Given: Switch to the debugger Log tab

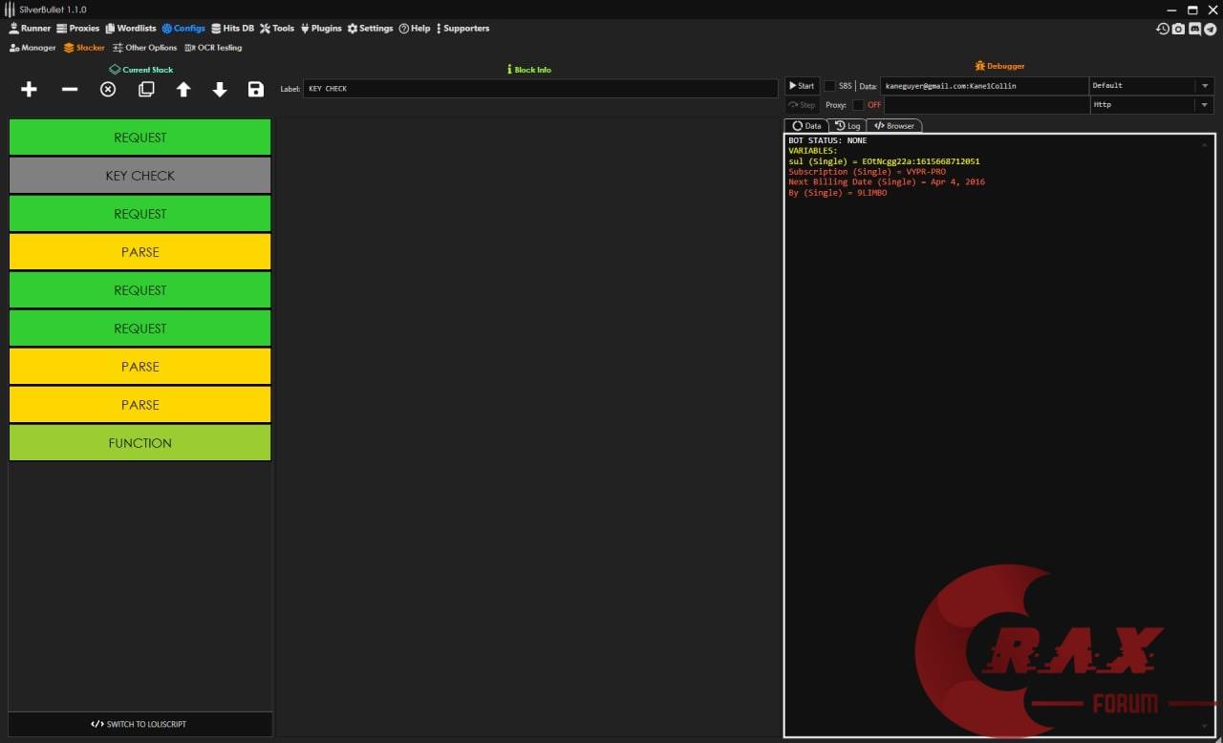Looking at the screenshot, I should click(848, 126).
